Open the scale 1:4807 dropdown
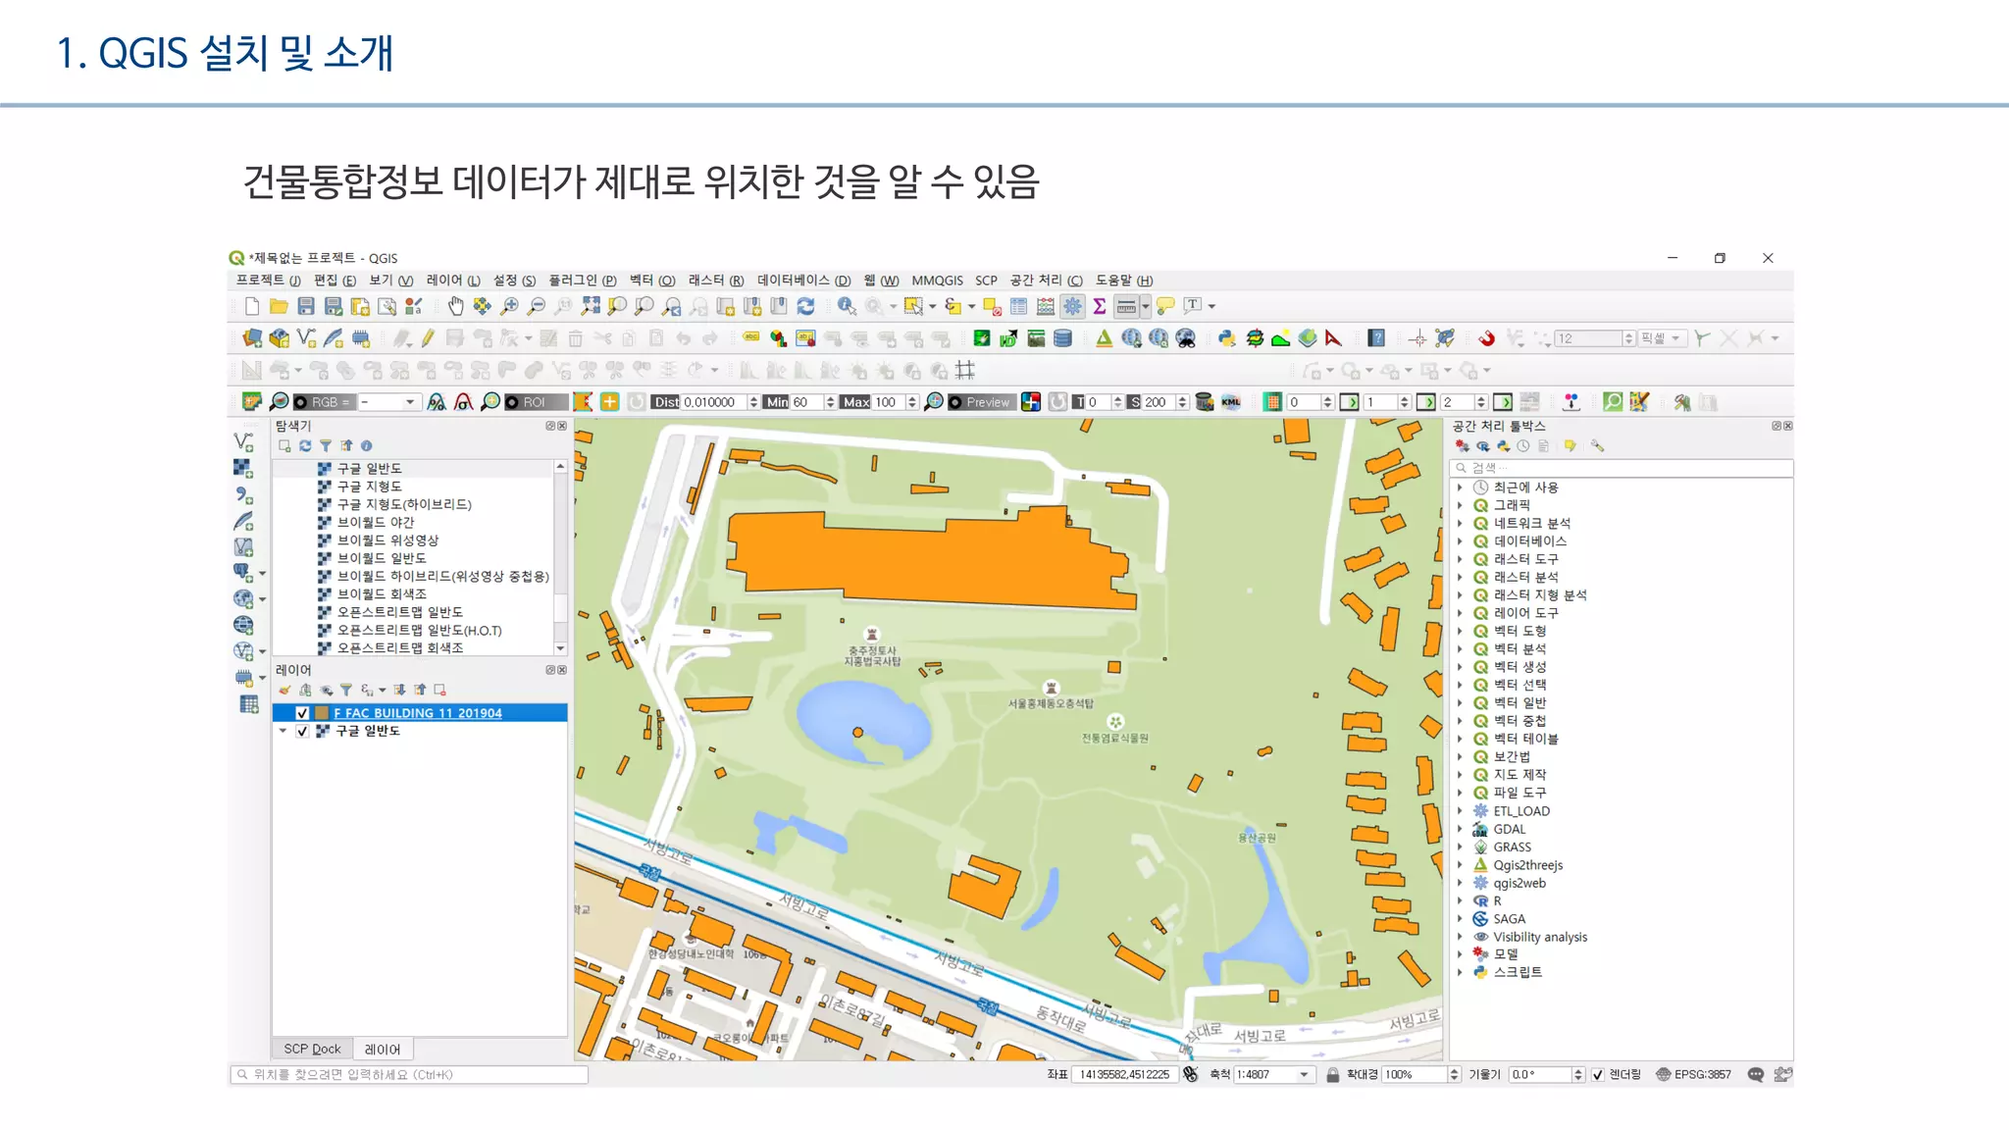2009x1130 pixels. pyautogui.click(x=1304, y=1075)
